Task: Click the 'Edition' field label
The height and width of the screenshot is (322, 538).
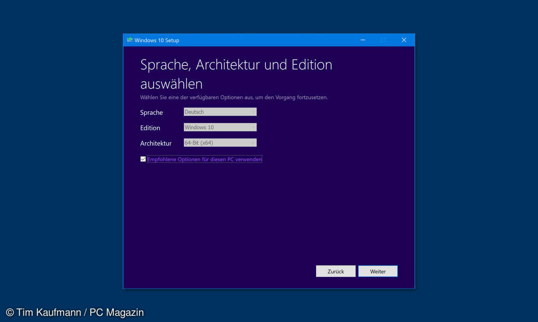Action: [x=150, y=128]
